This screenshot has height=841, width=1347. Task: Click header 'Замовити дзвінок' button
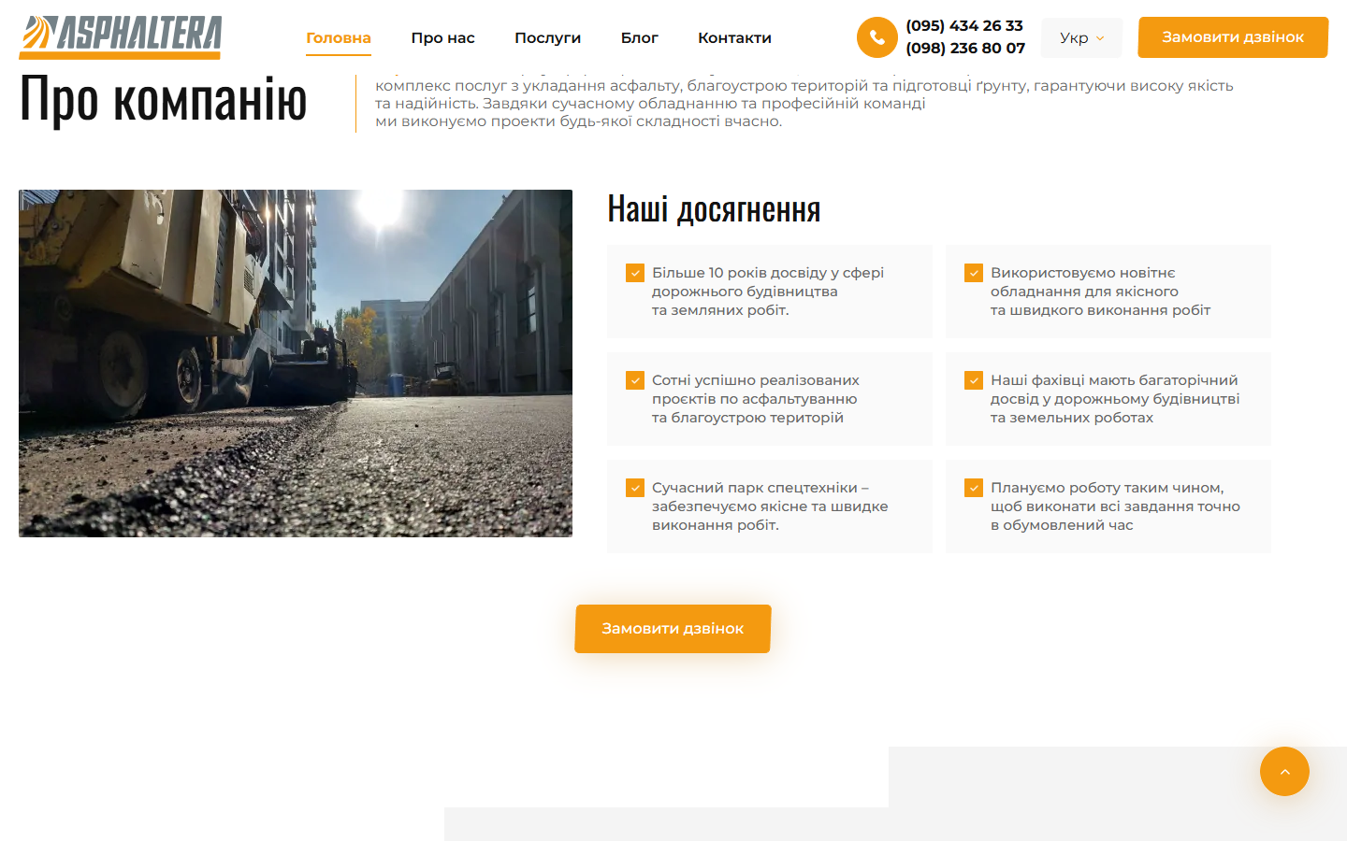[1233, 37]
